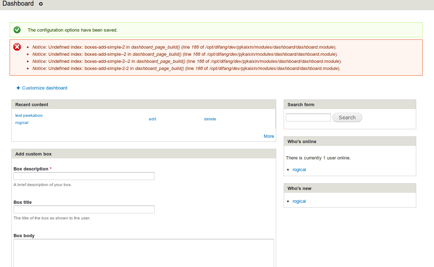Click 'There is currently 1 user online' text

(x=318, y=158)
